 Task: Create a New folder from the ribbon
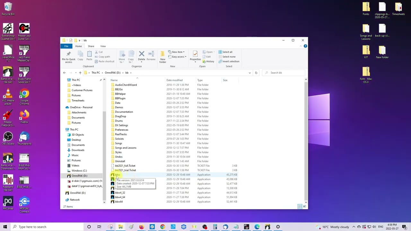(163, 57)
